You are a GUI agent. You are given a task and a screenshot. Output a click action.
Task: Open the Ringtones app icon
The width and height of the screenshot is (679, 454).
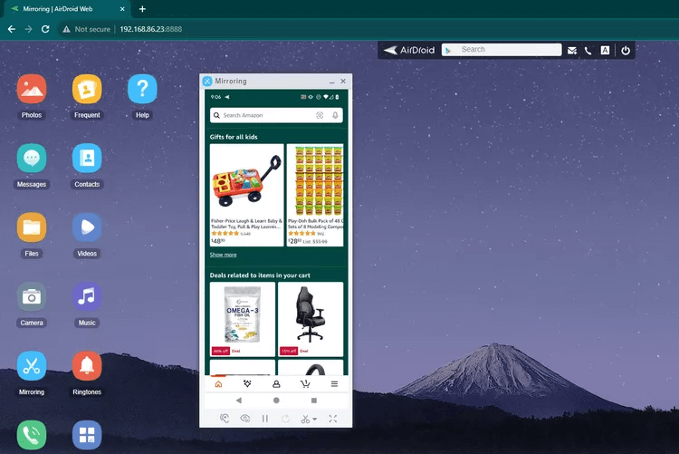pos(87,365)
